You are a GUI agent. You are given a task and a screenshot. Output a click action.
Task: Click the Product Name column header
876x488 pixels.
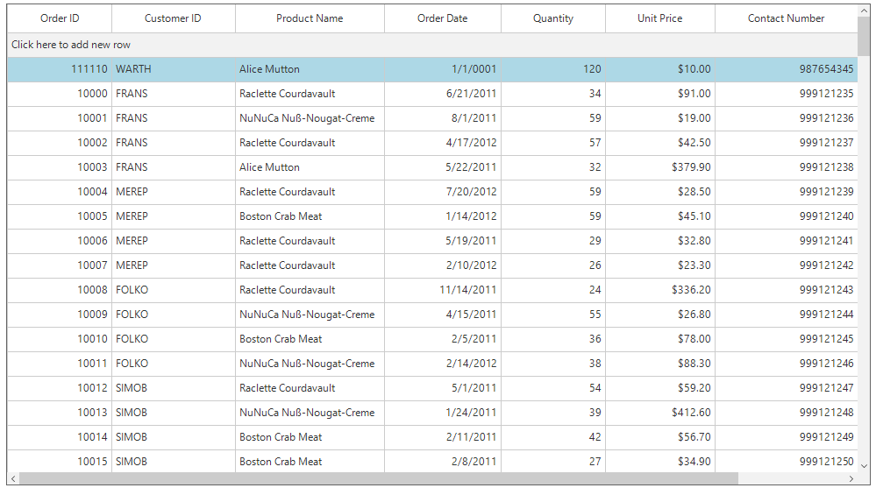pyautogui.click(x=310, y=18)
